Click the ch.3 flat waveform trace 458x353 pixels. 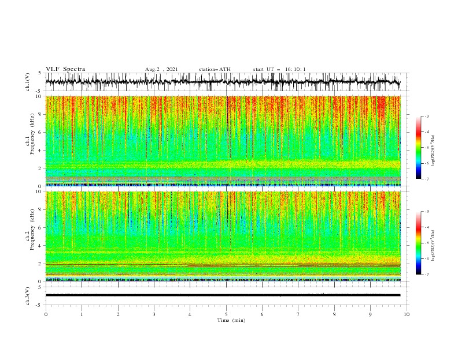point(223,295)
